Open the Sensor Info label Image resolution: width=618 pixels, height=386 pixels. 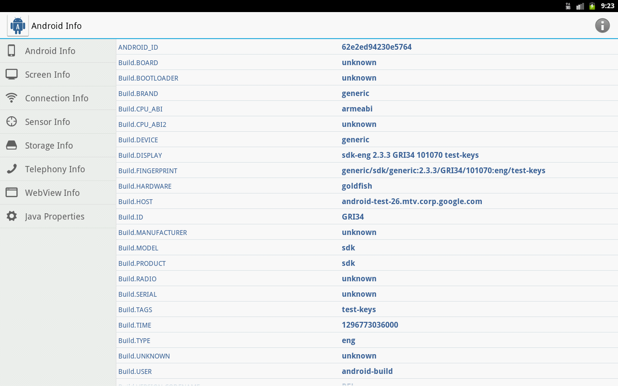point(47,122)
